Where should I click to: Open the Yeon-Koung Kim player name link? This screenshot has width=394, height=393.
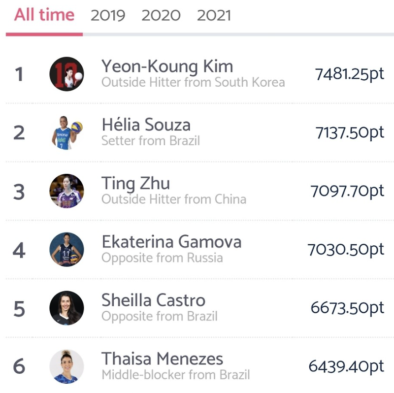[167, 66]
